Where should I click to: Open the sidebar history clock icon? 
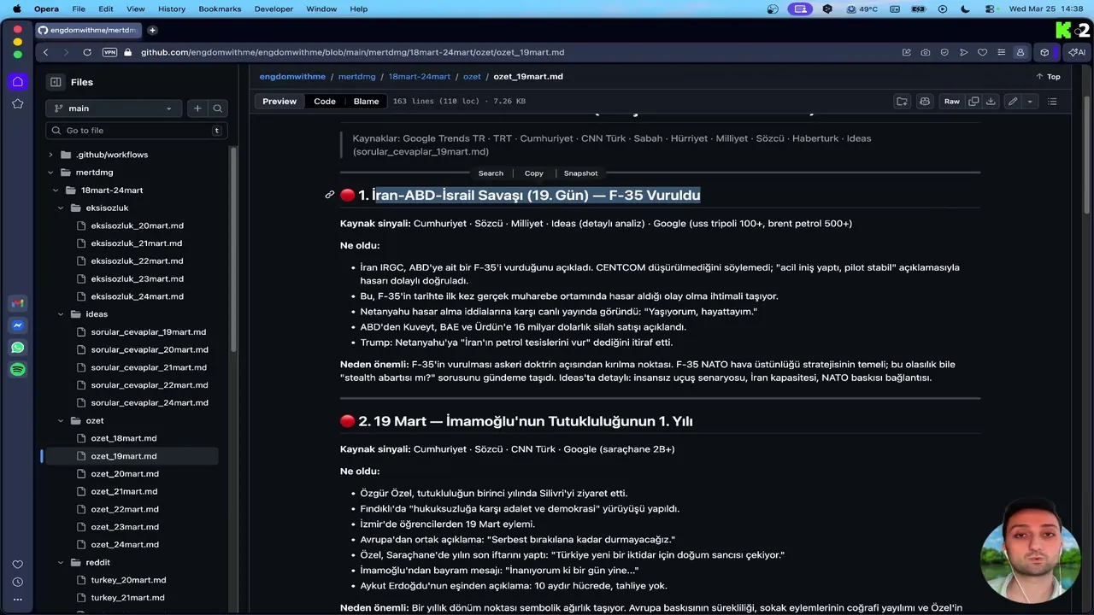click(17, 582)
